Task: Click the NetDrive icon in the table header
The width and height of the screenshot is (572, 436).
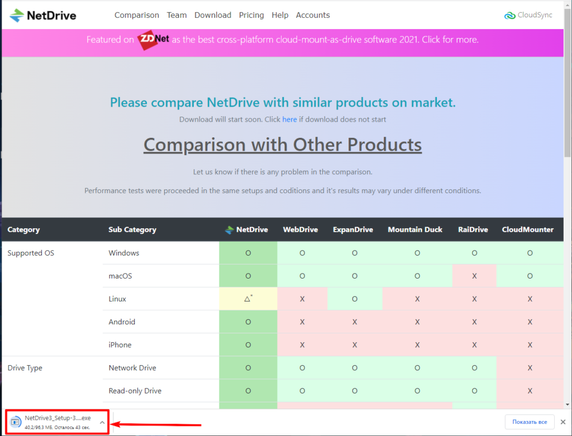Action: point(228,230)
